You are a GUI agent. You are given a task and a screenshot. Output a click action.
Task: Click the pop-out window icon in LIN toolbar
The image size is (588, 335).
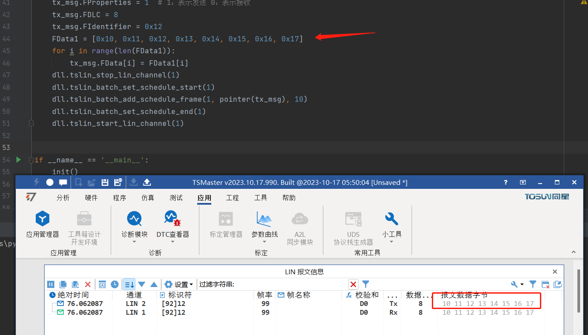tap(558, 284)
